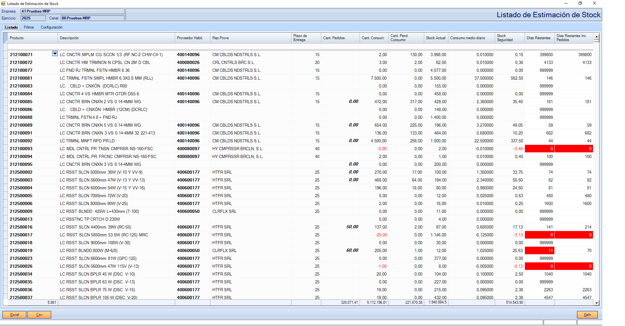Export the listing with the Excel button
This screenshot has height=326, width=625.
(x=14, y=315)
